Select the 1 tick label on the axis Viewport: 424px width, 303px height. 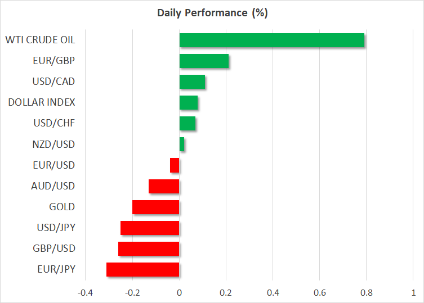pyautogui.click(x=413, y=292)
